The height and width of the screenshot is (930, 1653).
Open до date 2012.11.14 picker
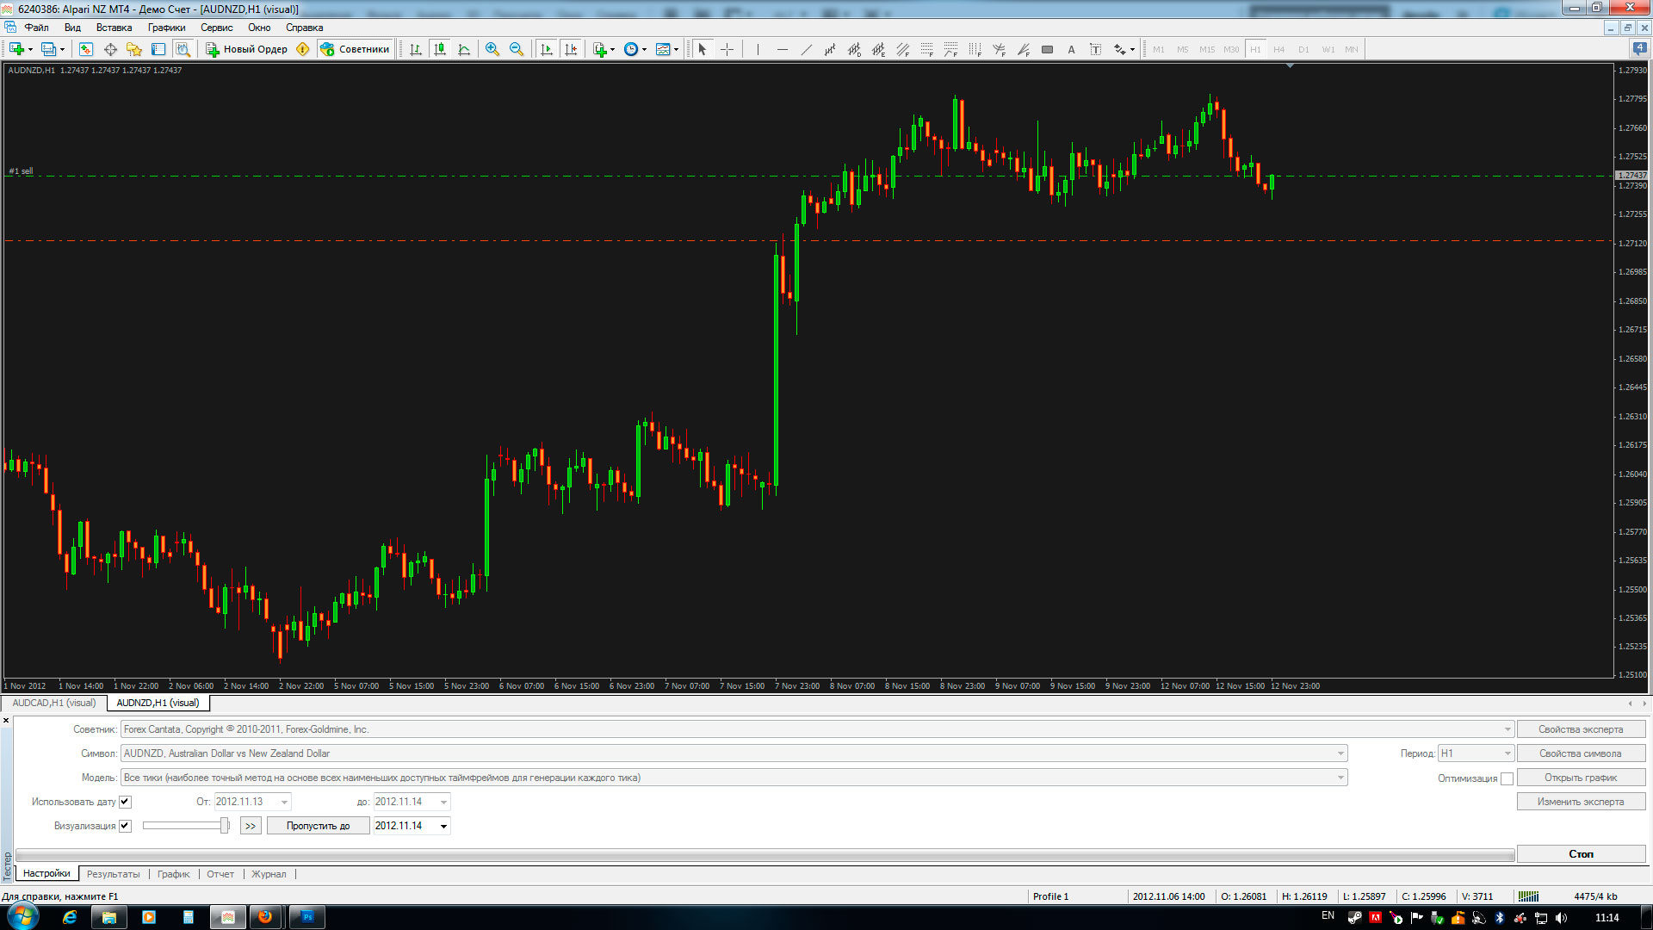[443, 802]
